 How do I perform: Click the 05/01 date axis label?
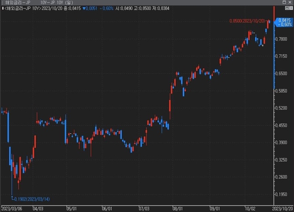tap(71, 208)
